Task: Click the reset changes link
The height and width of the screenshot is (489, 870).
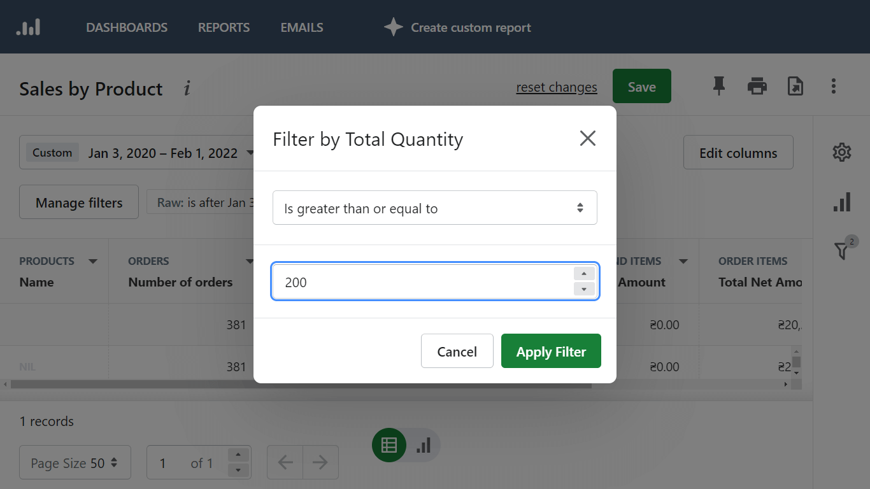Action: (x=556, y=87)
